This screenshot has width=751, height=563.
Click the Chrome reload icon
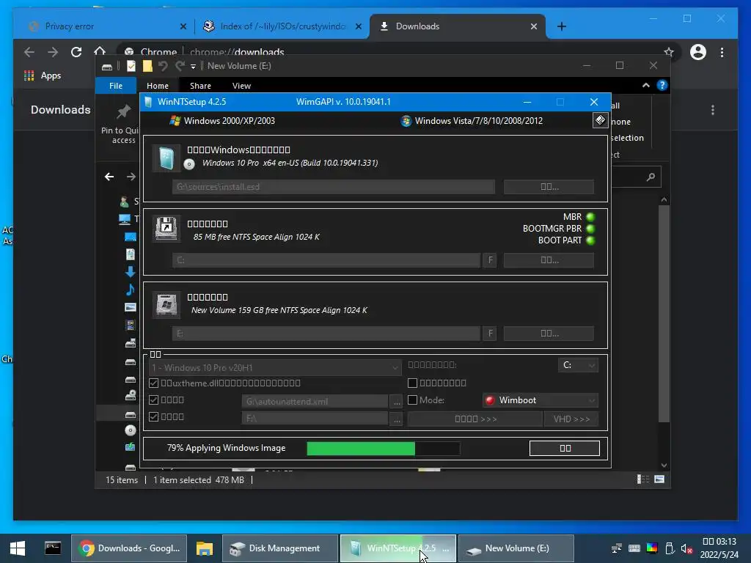(76, 52)
